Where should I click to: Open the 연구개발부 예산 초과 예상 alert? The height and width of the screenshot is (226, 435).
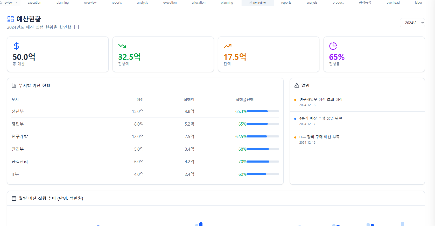pos(321,100)
